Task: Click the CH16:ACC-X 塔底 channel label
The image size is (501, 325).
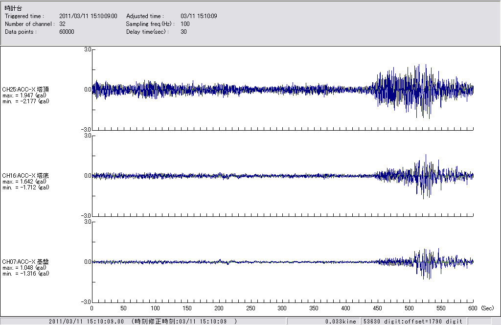Action: click(x=25, y=175)
